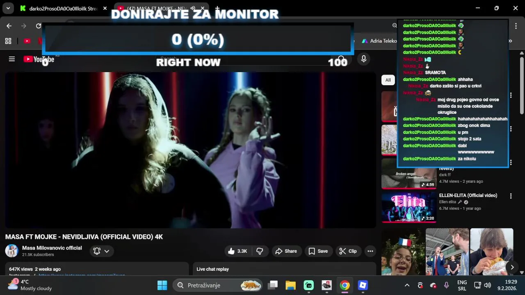Open Task View from the taskbar
This screenshot has height=295, width=525.
pos(272,285)
